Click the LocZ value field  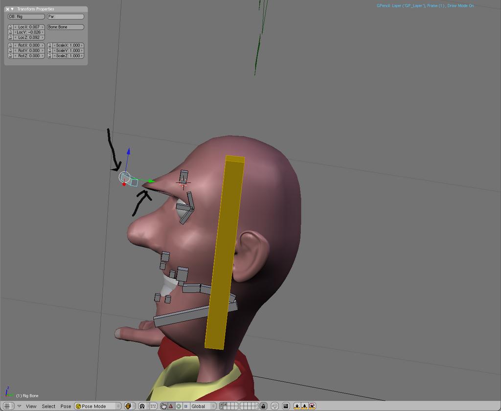click(x=29, y=37)
